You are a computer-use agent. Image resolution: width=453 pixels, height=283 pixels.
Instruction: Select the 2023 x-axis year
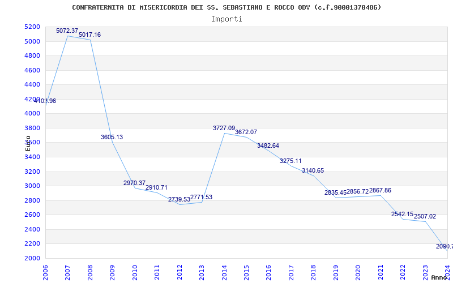(x=425, y=273)
